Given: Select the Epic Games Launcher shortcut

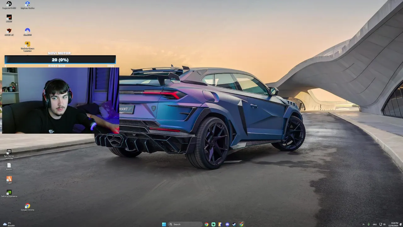Looking at the screenshot, I should (9, 154).
